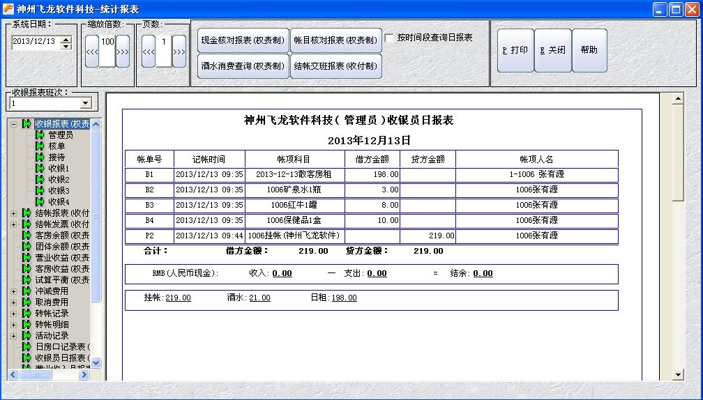Click the green arrow icon beside 收银2
This screenshot has width=703, height=400.
tap(40, 180)
